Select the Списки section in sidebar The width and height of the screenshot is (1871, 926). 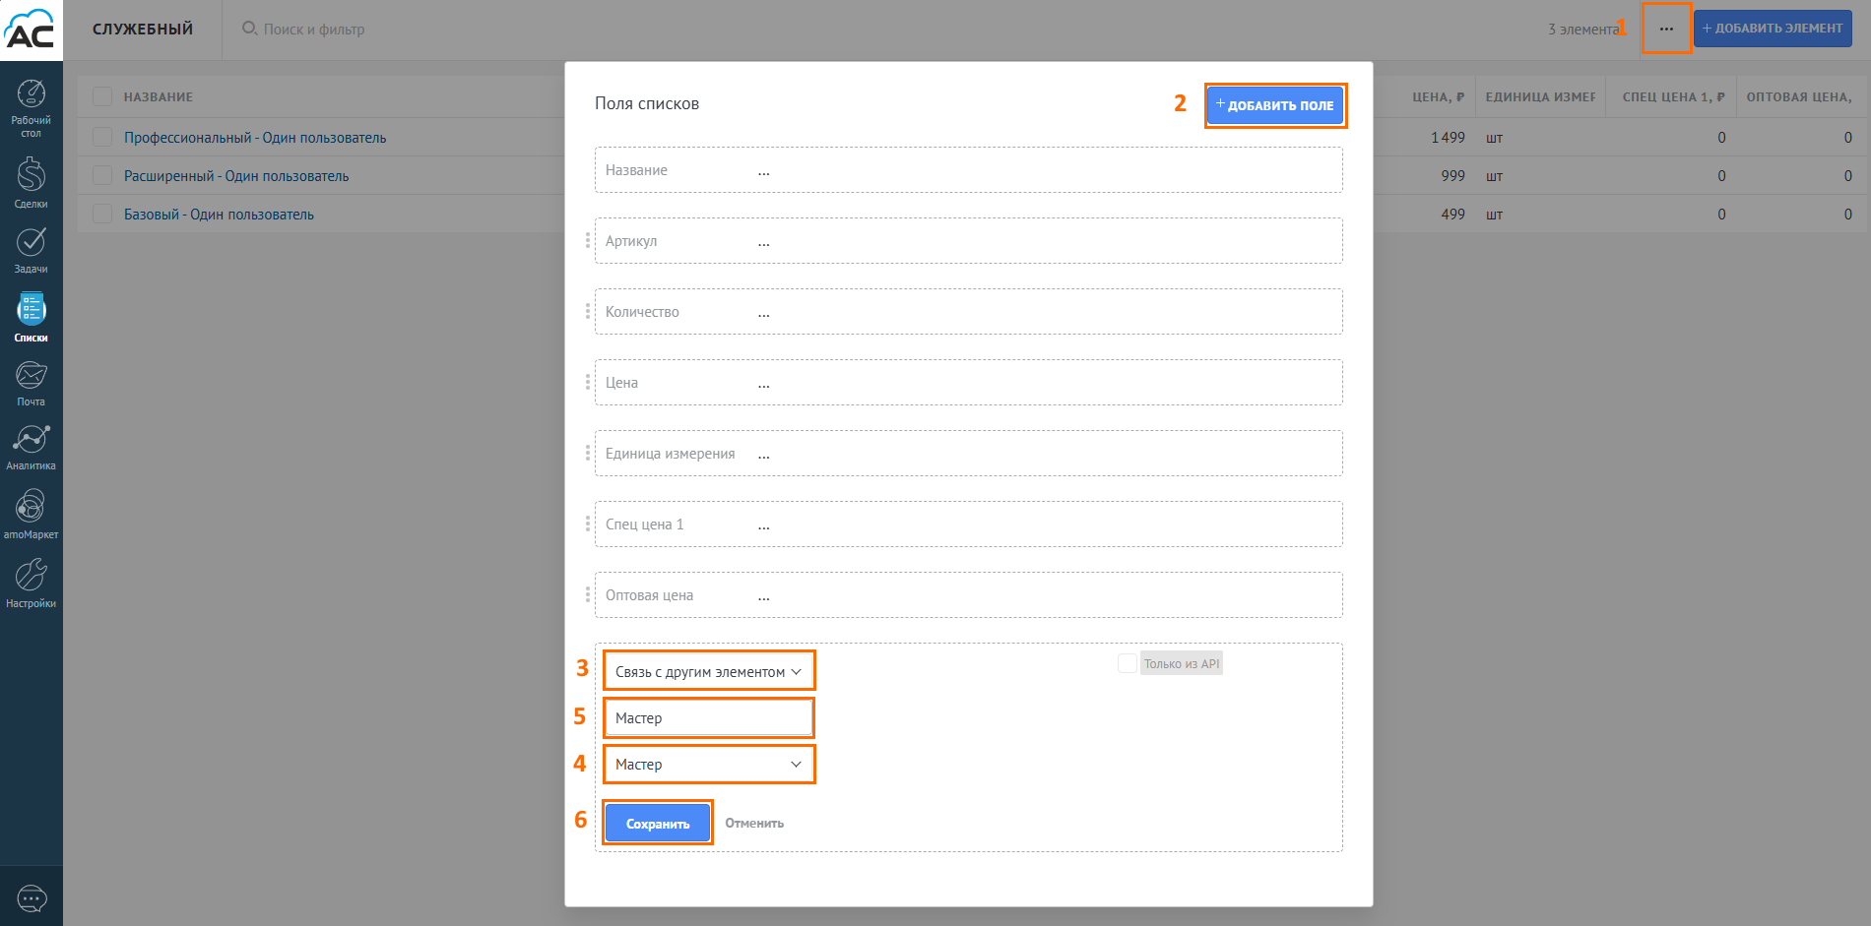(31, 317)
